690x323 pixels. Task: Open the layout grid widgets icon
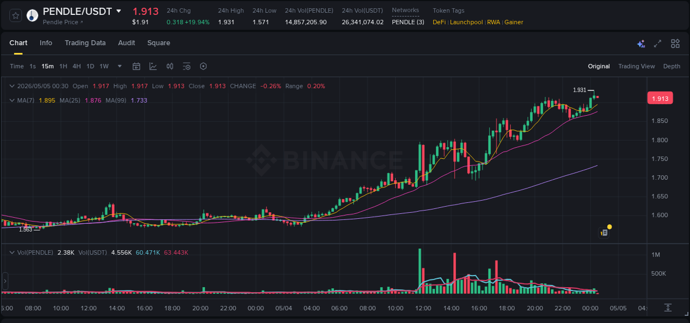tap(675, 44)
